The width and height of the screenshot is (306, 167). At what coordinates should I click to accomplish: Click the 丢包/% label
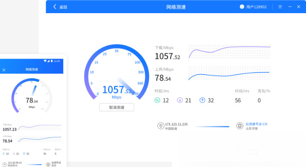(264, 91)
